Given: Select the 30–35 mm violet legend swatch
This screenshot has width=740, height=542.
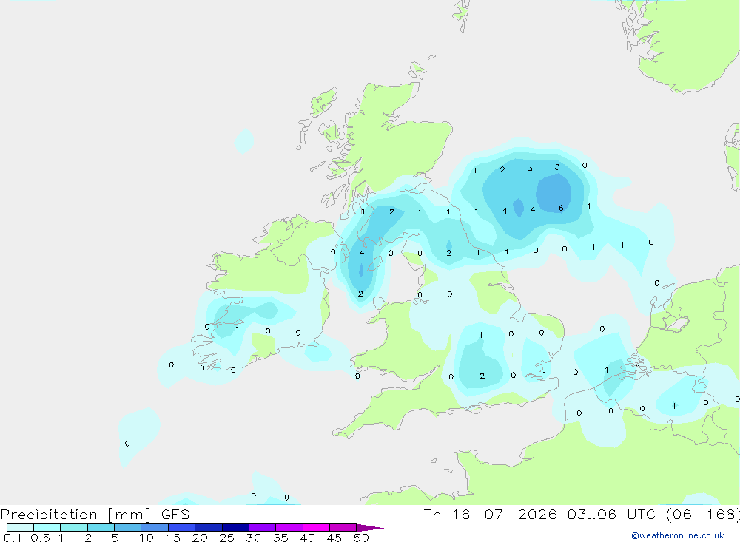Looking at the screenshot, I should pos(263,527).
